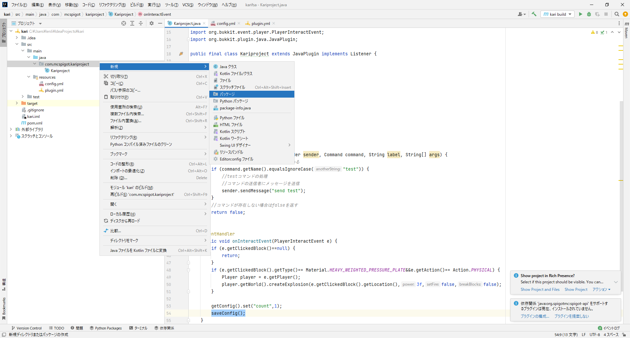Viewport: 630px width, 338px height.
Task: Collapse the resources folder node
Action: pyautogui.click(x=29, y=77)
